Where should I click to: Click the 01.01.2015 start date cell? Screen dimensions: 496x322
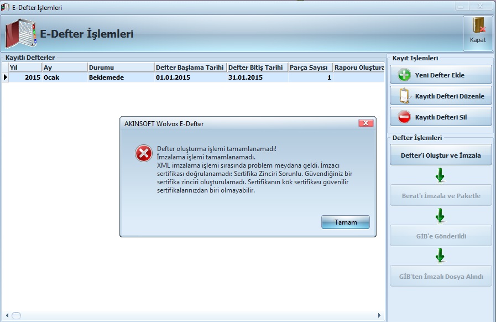point(190,77)
